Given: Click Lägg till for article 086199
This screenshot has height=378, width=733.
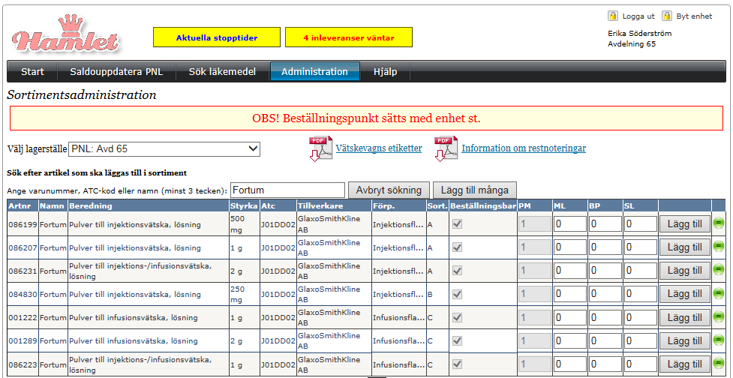Looking at the screenshot, I should pyautogui.click(x=685, y=223).
